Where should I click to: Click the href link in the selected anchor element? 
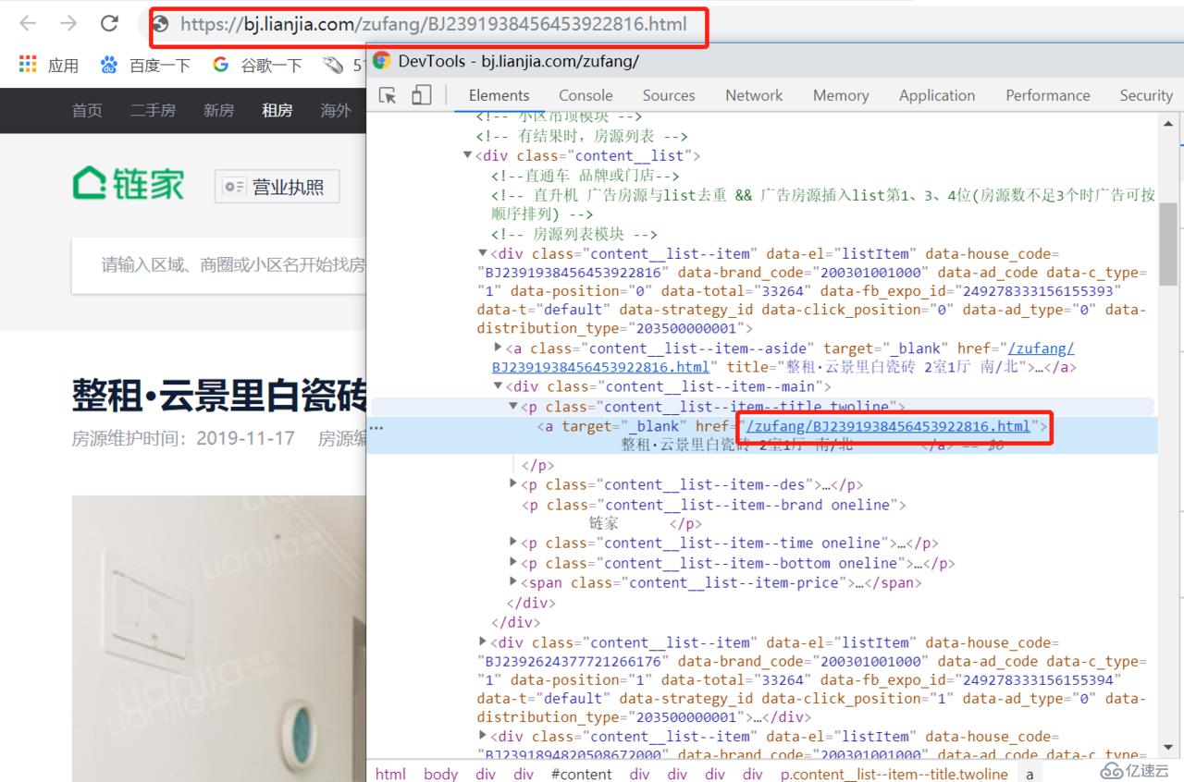pos(888,426)
